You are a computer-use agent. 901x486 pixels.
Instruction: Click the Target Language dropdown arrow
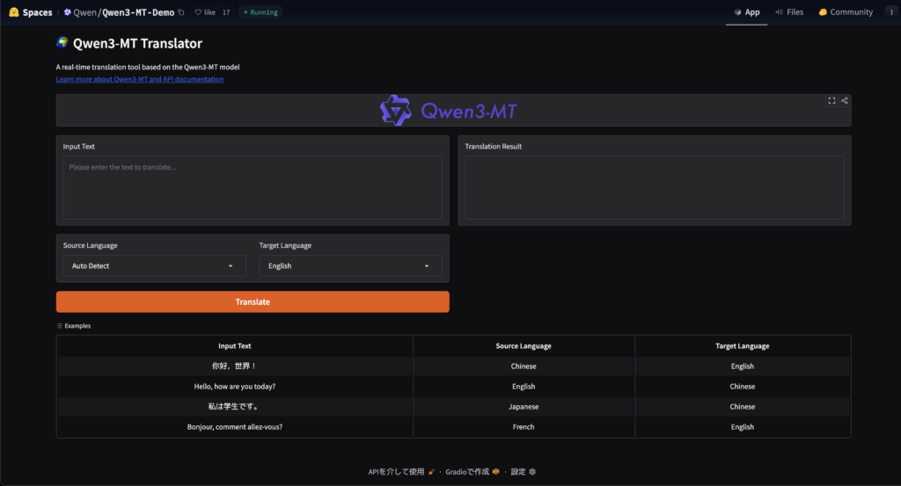[x=427, y=266]
